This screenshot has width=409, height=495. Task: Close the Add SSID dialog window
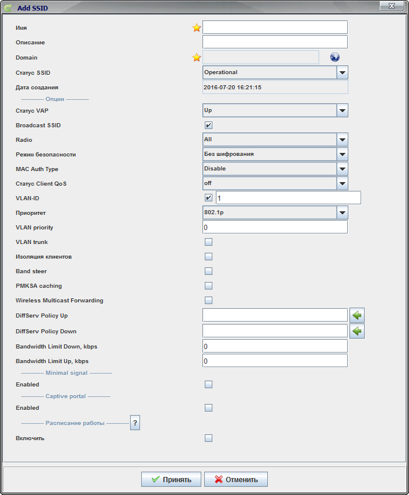(x=393, y=5)
